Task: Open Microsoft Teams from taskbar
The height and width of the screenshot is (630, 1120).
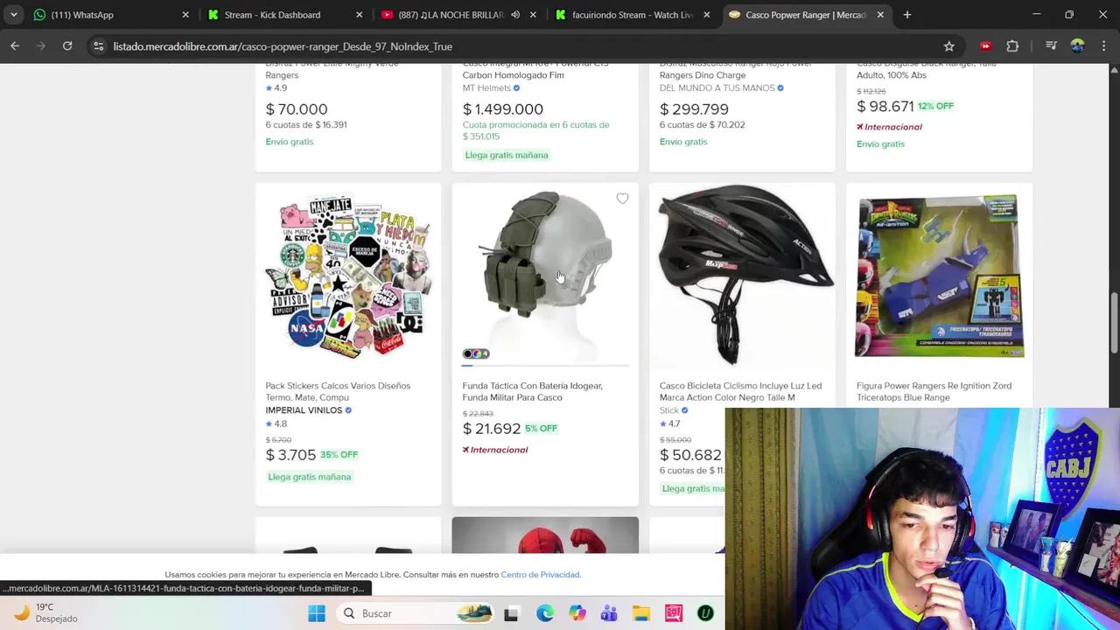Action: pos(609,613)
